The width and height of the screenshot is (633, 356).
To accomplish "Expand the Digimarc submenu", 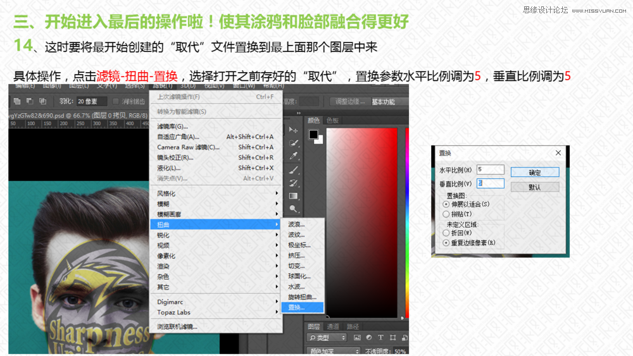I will [x=216, y=302].
